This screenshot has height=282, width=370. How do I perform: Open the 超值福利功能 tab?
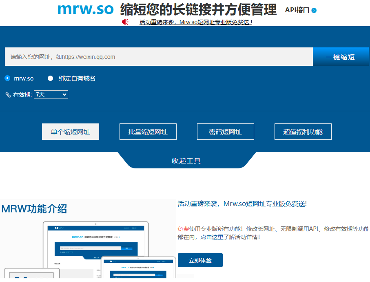click(x=303, y=132)
